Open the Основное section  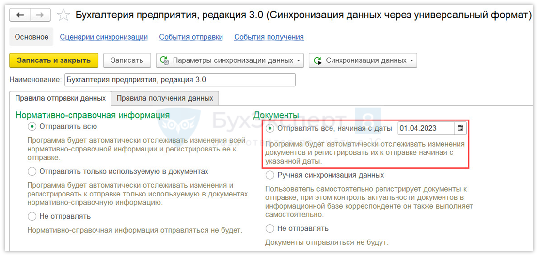[x=31, y=37]
